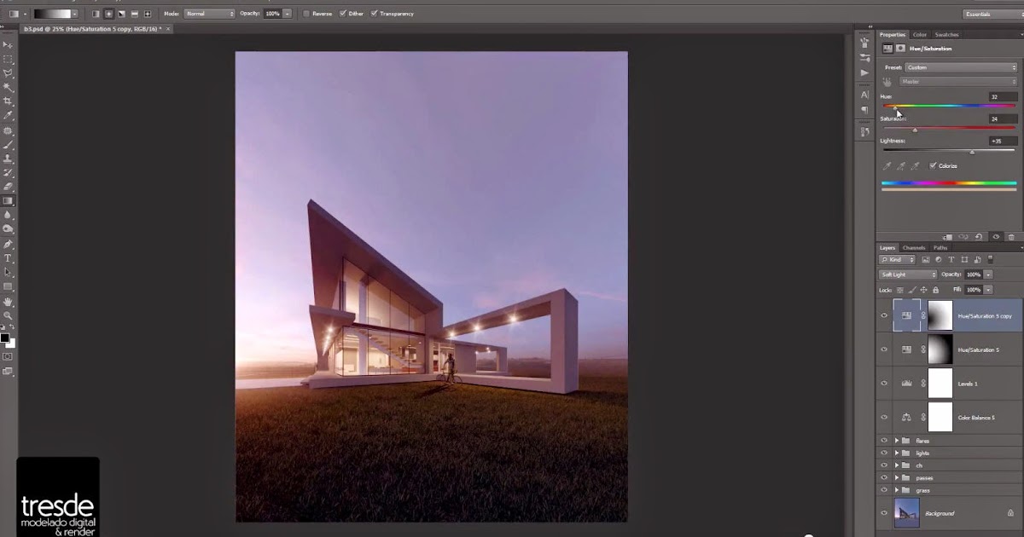Select the Hand tool
The width and height of the screenshot is (1024, 537).
tap(8, 301)
